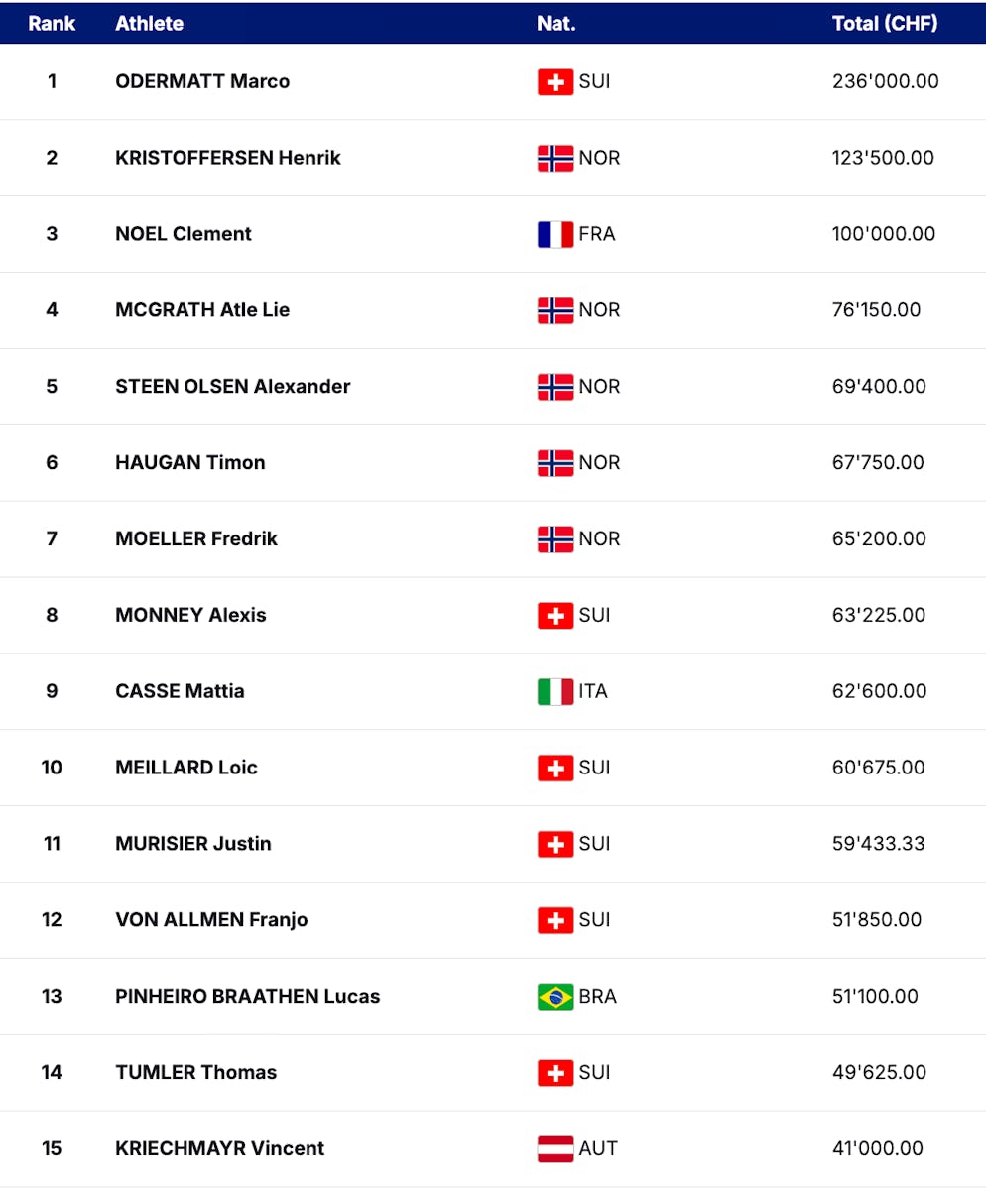The height and width of the screenshot is (1190, 986).
Task: Click the 236'000.00 prize total
Action: [x=885, y=81]
